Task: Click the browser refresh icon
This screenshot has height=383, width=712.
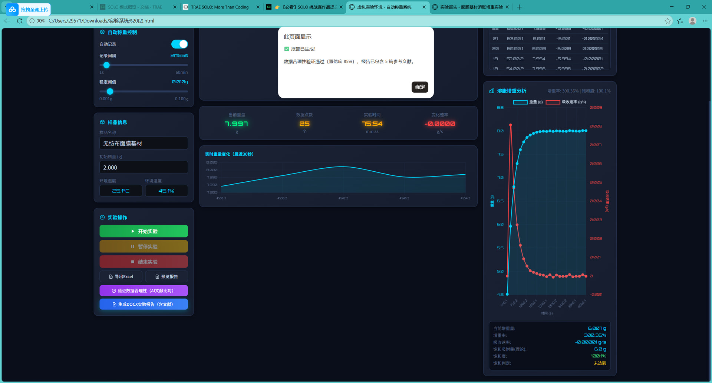Action: click(20, 21)
